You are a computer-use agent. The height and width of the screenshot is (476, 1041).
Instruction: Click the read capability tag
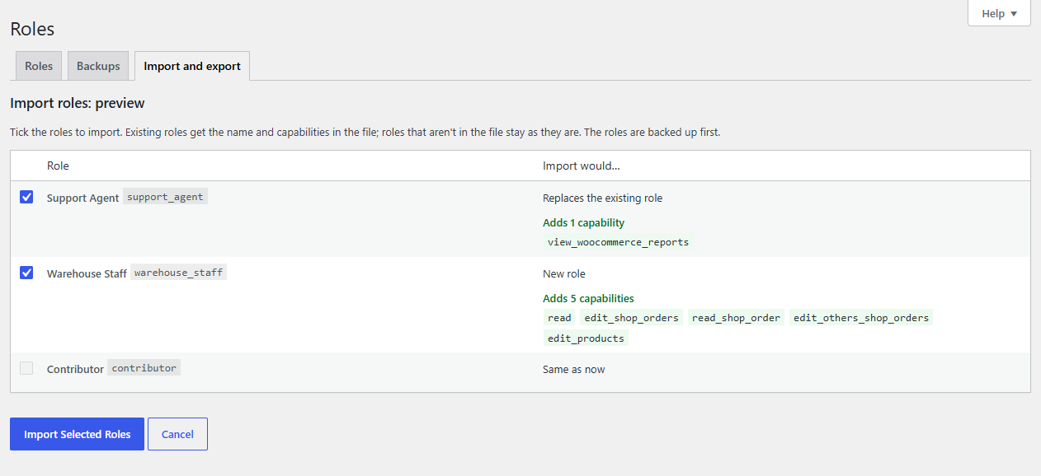click(x=559, y=317)
